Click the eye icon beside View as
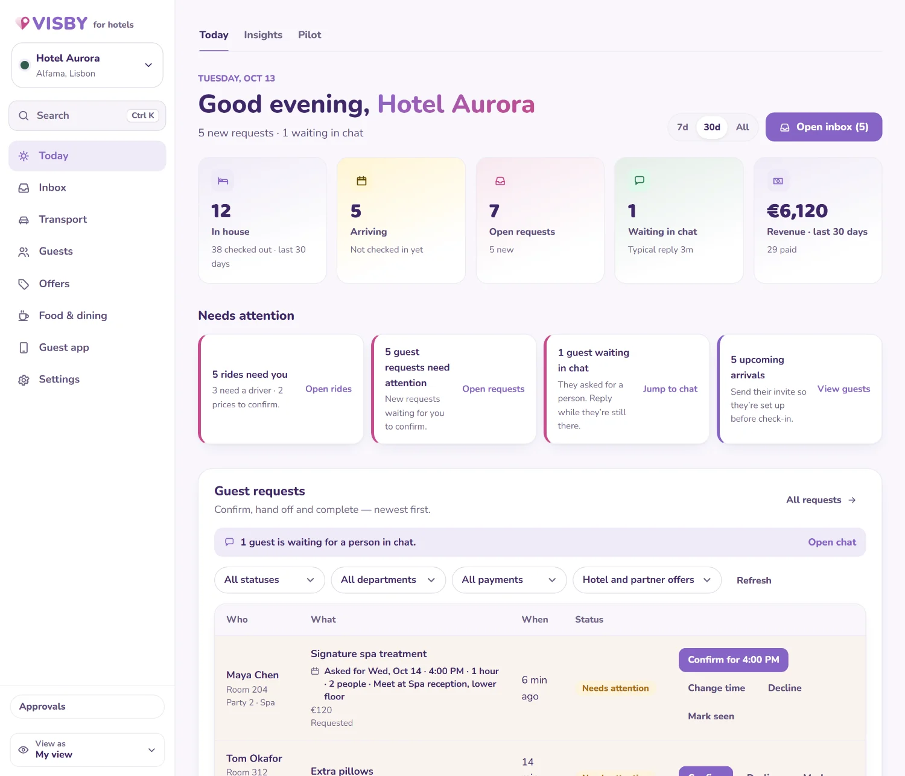Image resolution: width=905 pixels, height=776 pixels. point(24,749)
